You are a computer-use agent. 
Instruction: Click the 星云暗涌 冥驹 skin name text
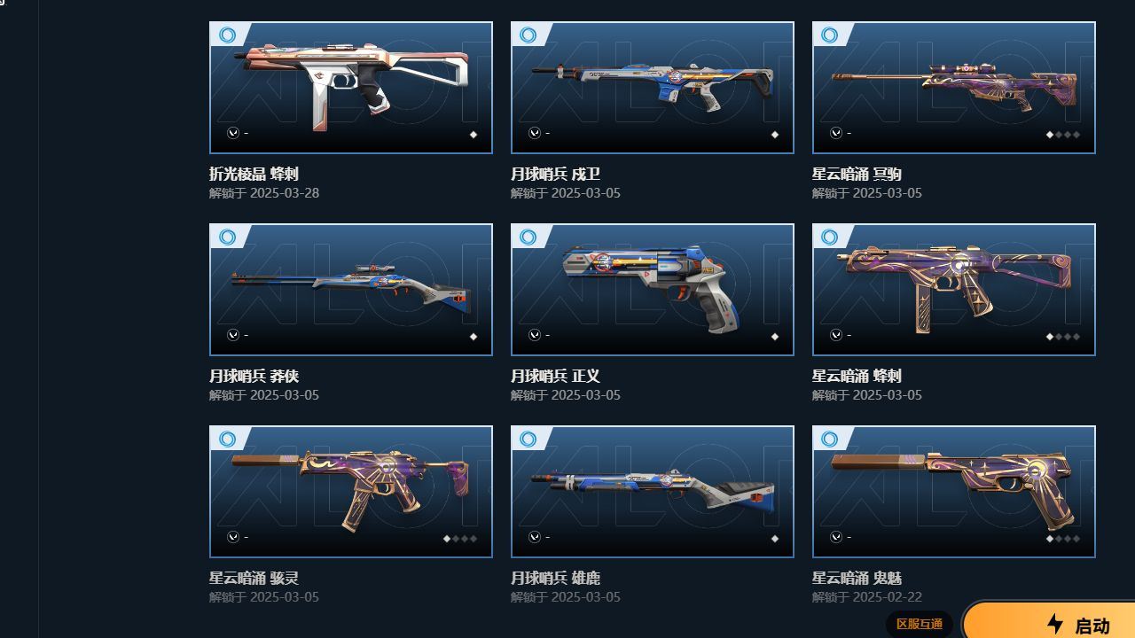point(857,174)
